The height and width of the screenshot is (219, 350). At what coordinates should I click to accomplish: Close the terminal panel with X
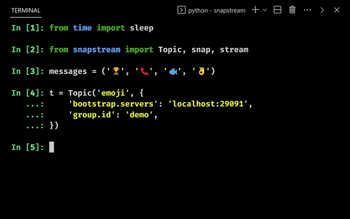337,10
